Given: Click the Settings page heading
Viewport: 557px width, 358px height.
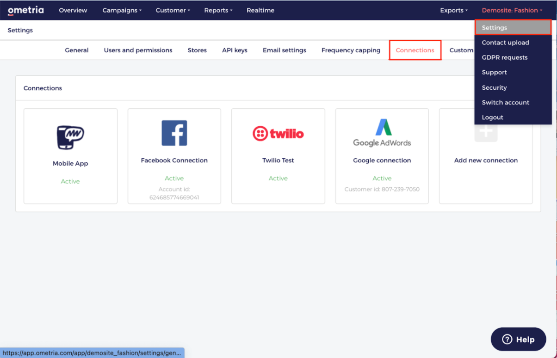Looking at the screenshot, I should point(20,30).
